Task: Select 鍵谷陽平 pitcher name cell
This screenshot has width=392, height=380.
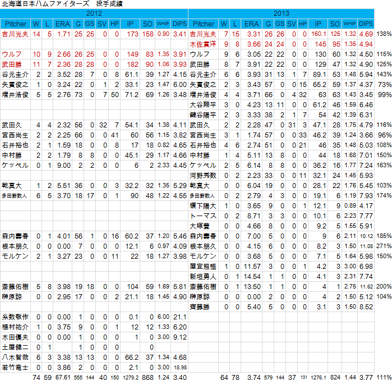Action: tap(203, 115)
